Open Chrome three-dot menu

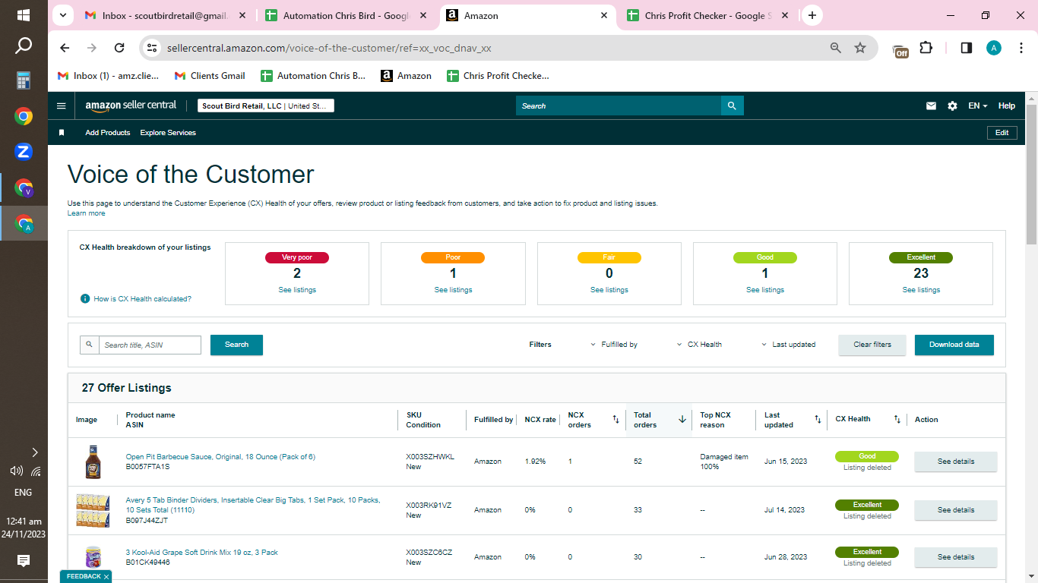click(1021, 48)
